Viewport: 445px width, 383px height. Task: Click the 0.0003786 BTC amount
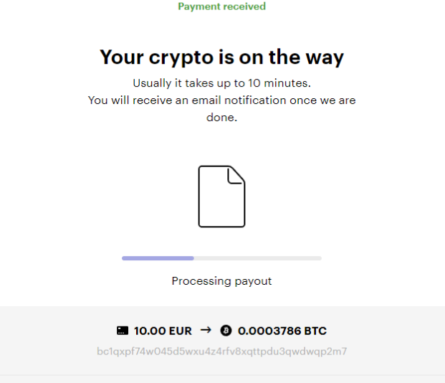282,331
